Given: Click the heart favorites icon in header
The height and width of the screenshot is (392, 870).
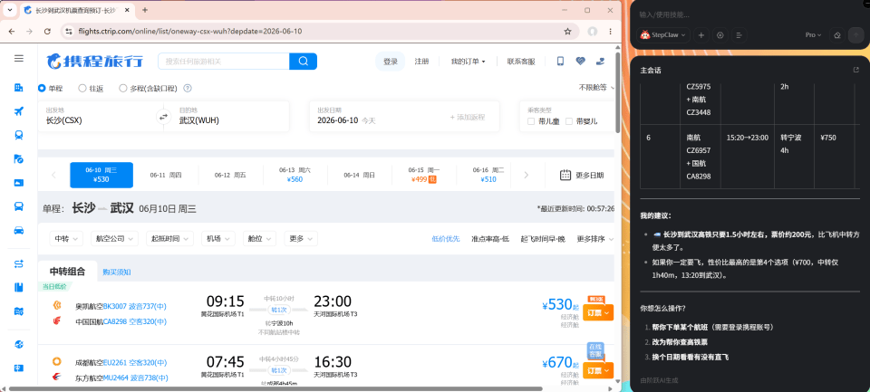Looking at the screenshot, I should coord(580,62).
